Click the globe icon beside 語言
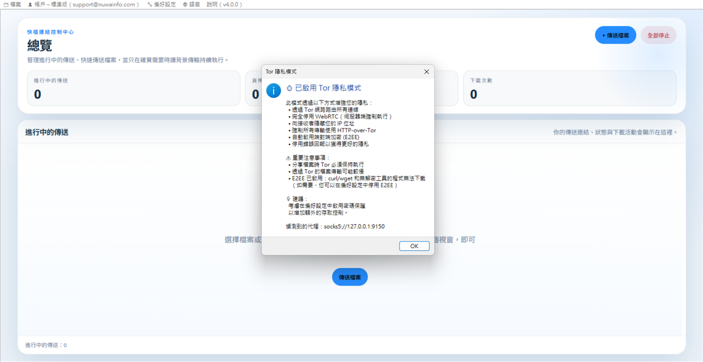This screenshot has width=703, height=362. pos(185,5)
